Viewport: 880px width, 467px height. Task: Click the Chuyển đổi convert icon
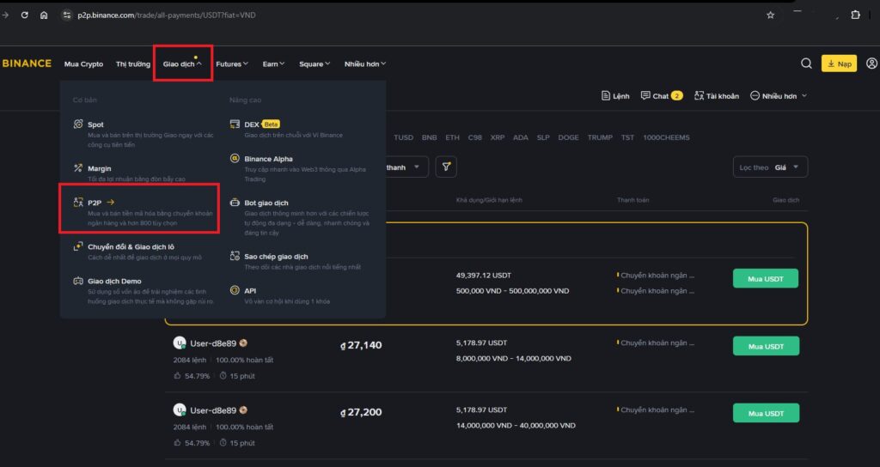(x=78, y=246)
